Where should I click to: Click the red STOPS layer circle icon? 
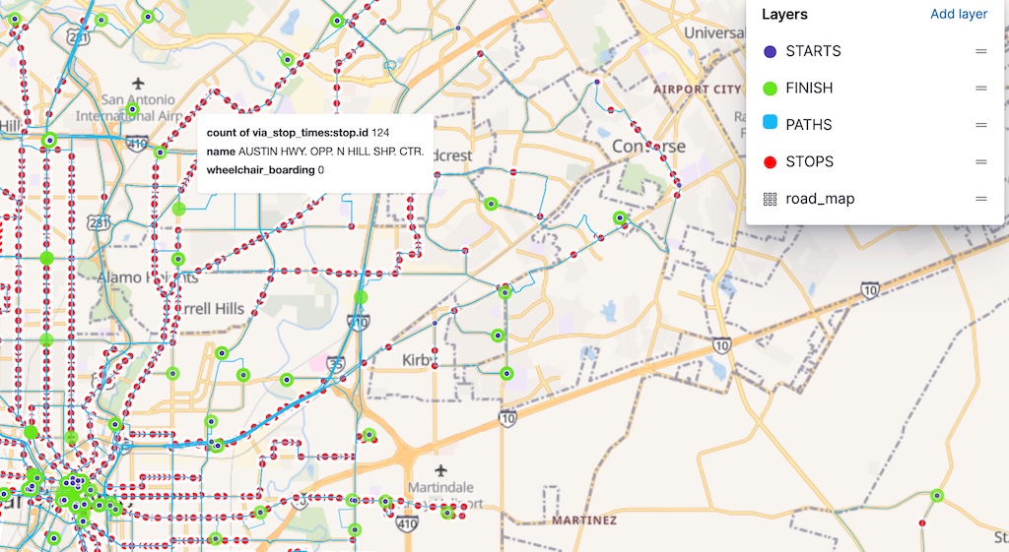(x=770, y=162)
